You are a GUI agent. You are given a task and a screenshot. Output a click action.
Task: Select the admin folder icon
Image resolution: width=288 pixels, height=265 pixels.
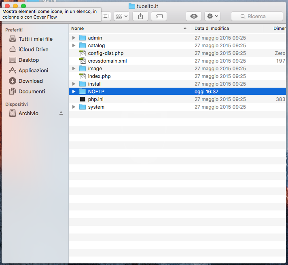coord(83,38)
